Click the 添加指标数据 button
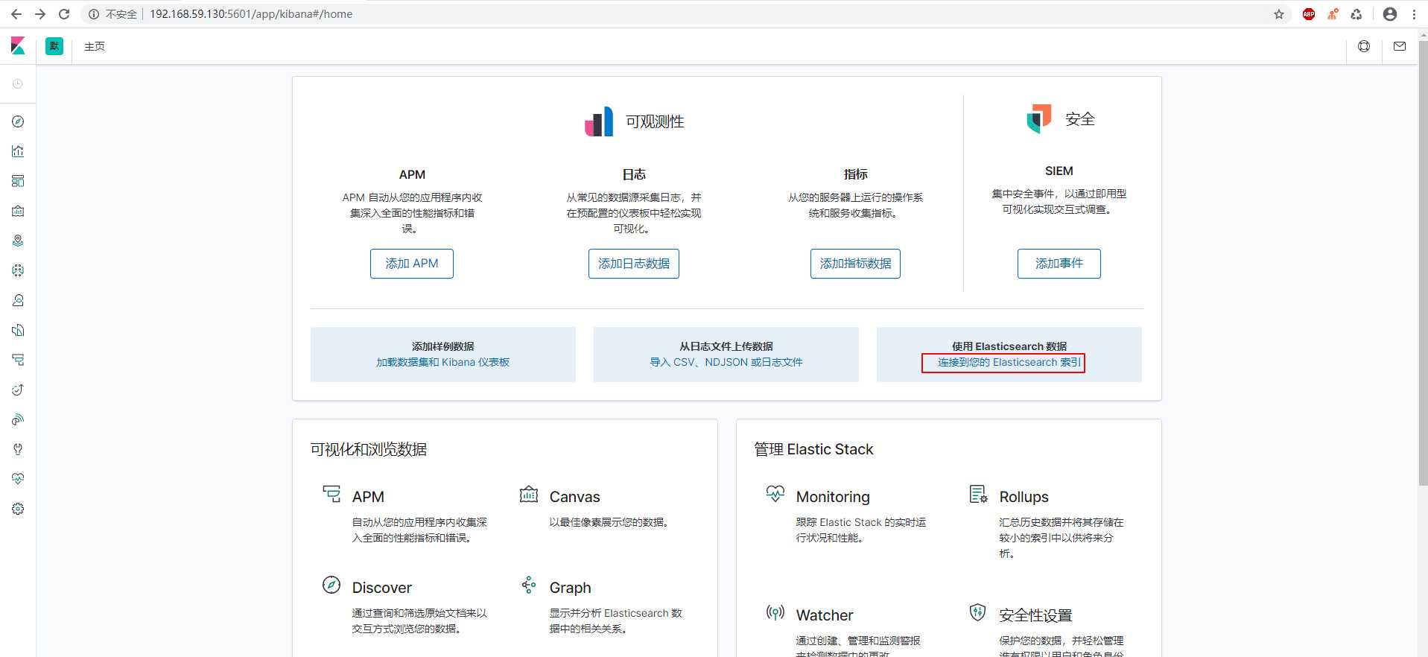The image size is (1428, 657). tap(855, 264)
